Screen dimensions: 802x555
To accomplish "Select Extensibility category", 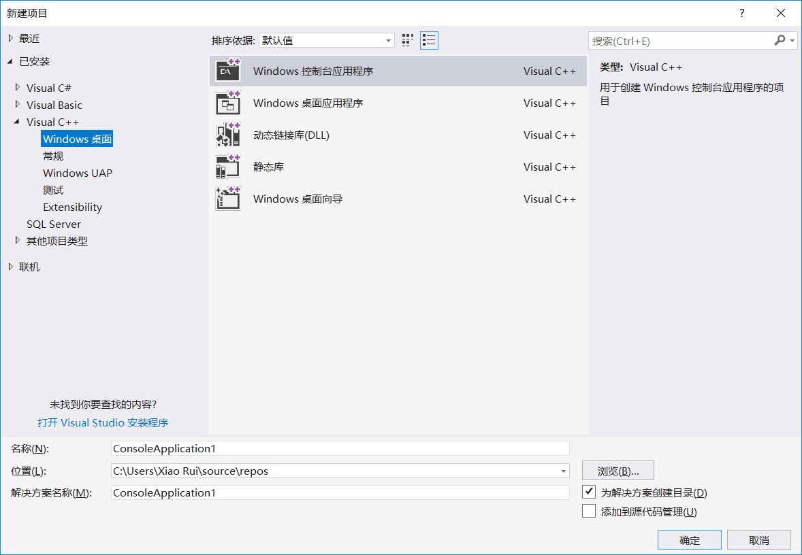I will (x=72, y=207).
